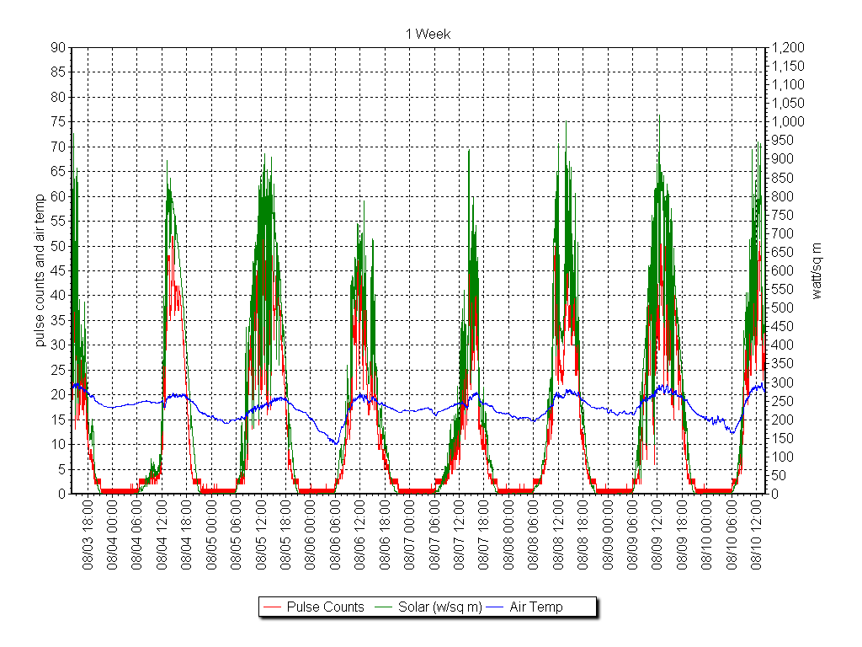The height and width of the screenshot is (647, 862).
Task: Click the "08/07 00:00" time axis label
Action: 409,535
